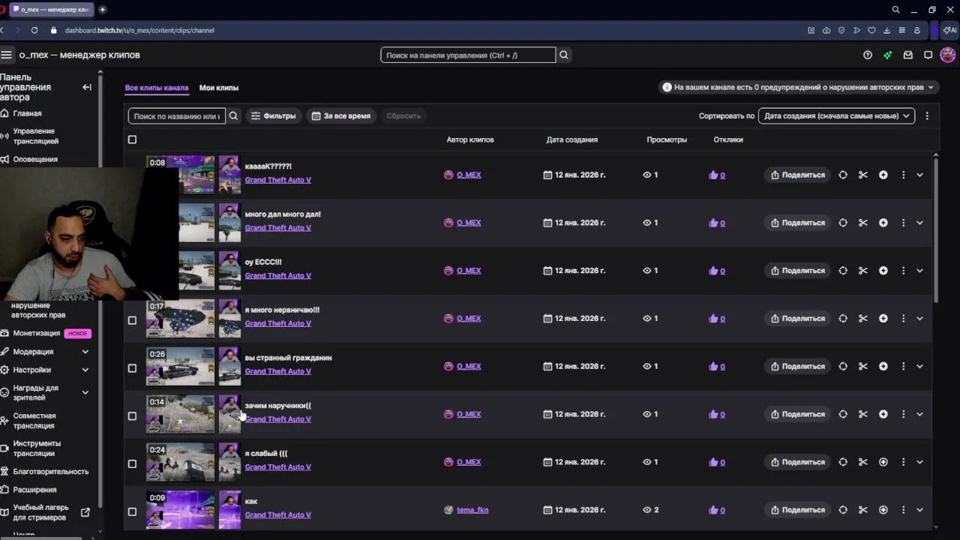
Task: Open the user avatar menu
Action: pos(948,55)
